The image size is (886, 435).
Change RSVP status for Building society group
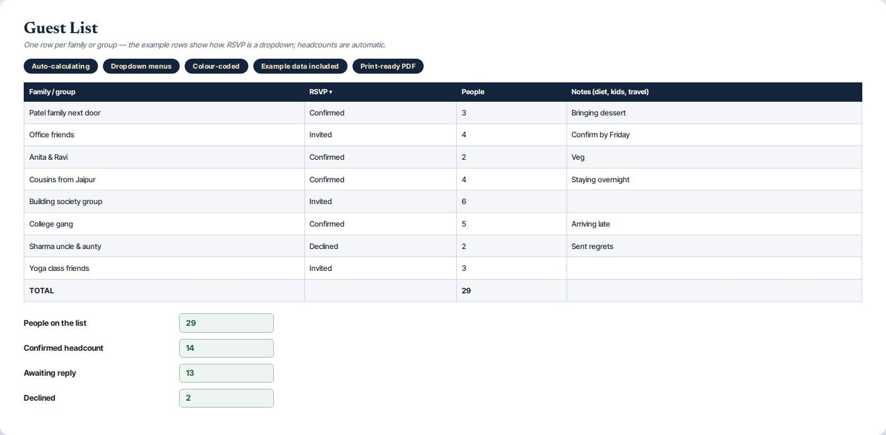(380, 202)
